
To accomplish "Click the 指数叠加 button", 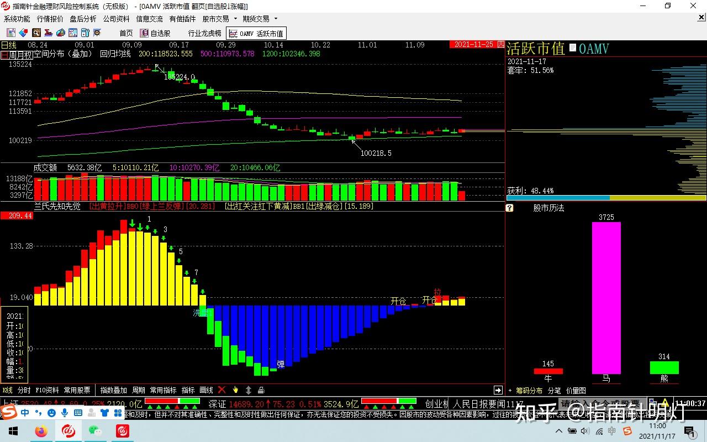I will [113, 390].
